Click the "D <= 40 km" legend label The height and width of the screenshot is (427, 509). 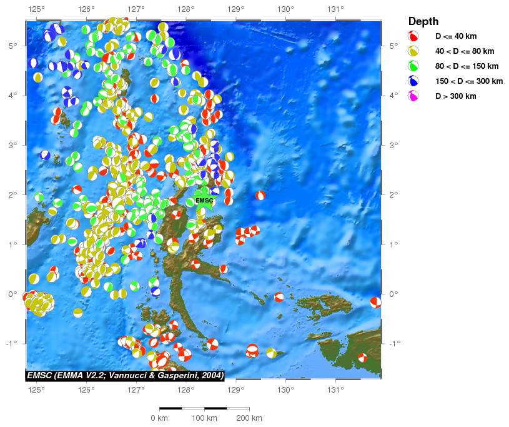click(456, 36)
